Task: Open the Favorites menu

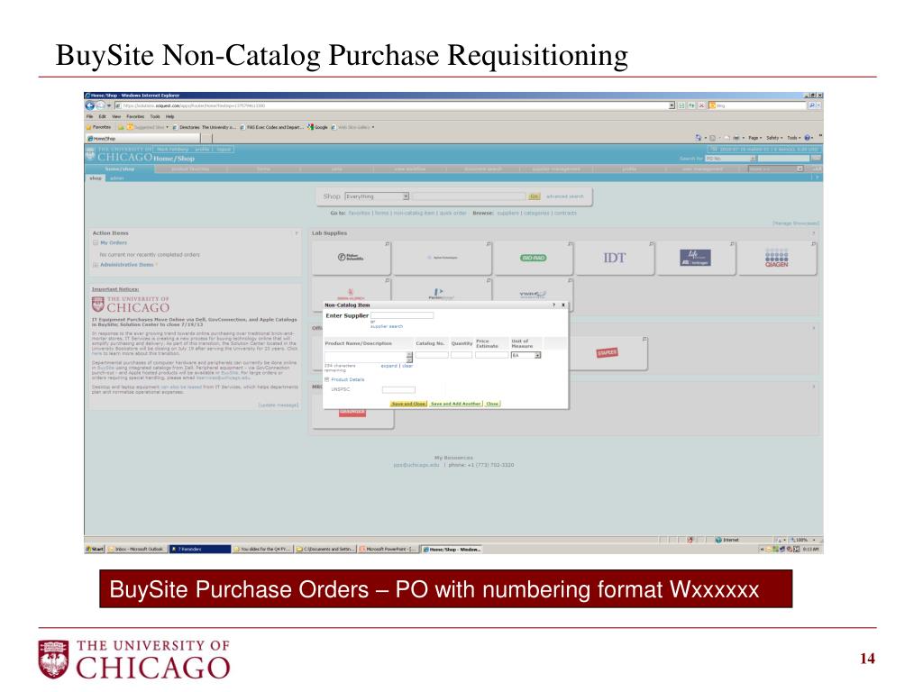Action: [x=135, y=116]
